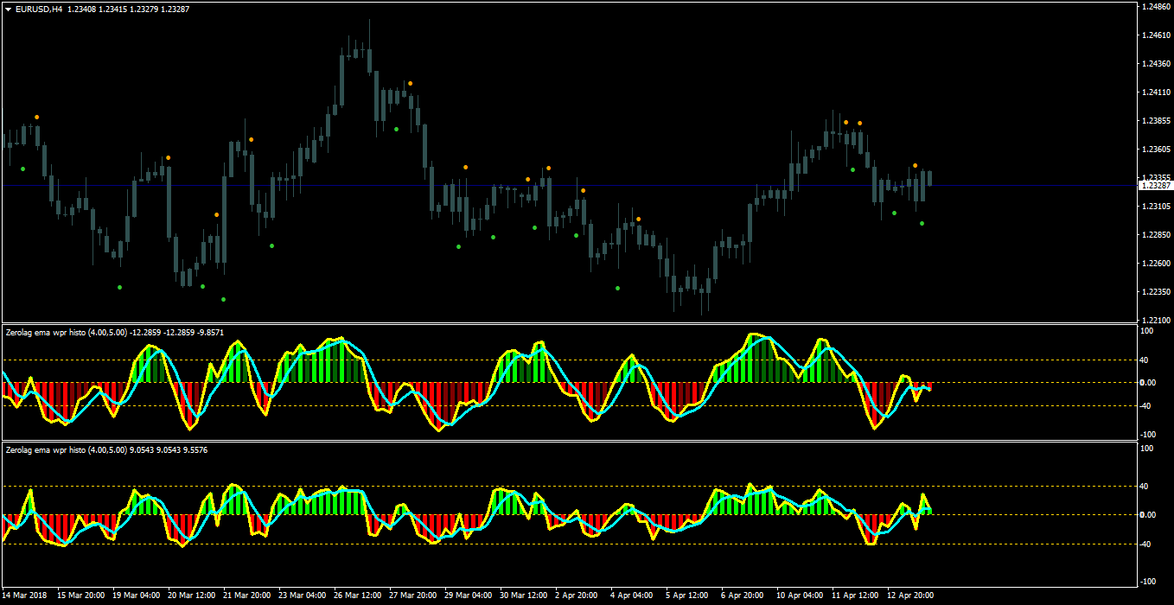Click the lower Zerolag ema wpr histo label
Screen dimensions: 1174x605
(x=45, y=450)
